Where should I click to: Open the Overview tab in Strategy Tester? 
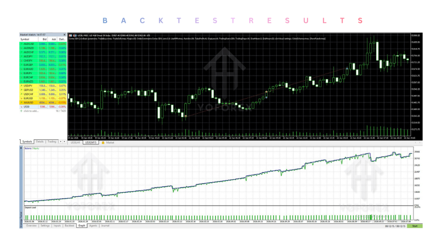click(x=31, y=226)
